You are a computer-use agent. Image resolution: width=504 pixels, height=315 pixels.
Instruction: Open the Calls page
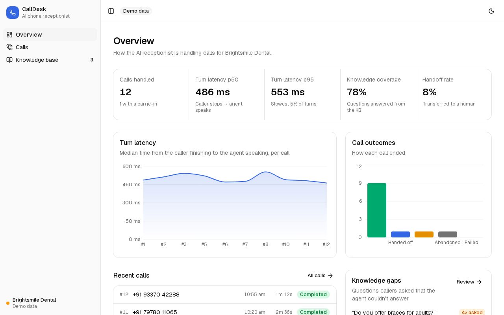coord(50,47)
